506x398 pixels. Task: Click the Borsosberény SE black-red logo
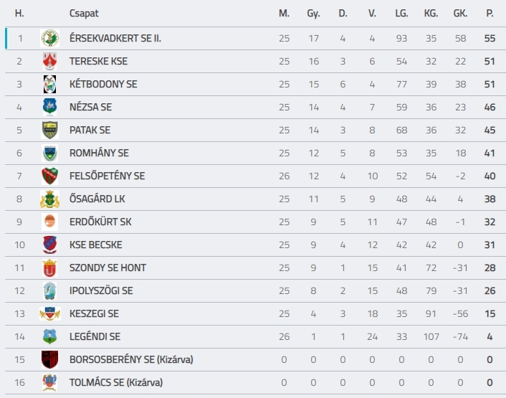(x=49, y=359)
